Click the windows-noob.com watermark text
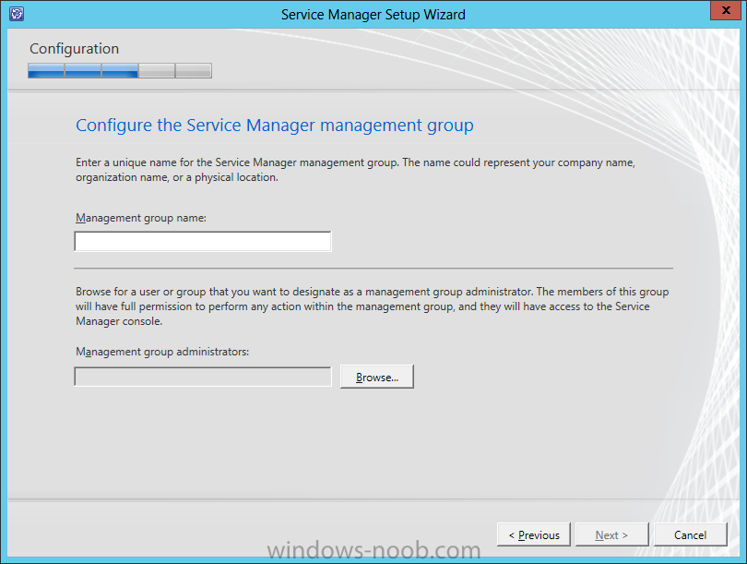Image resolution: width=747 pixels, height=564 pixels. pos(374,551)
